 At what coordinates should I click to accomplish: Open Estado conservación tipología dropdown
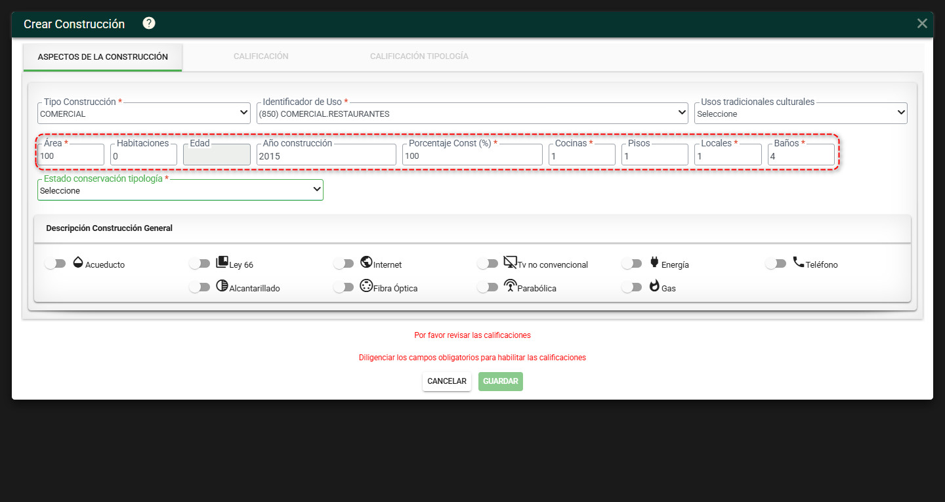pos(180,190)
